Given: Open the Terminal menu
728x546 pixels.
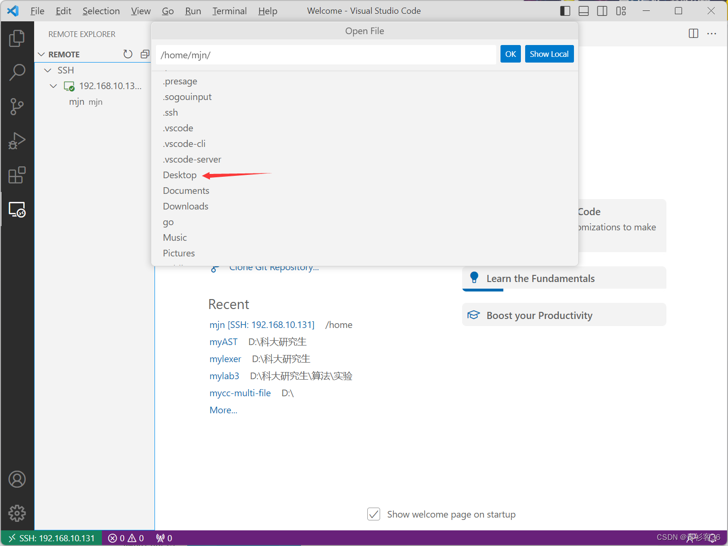Looking at the screenshot, I should [229, 11].
